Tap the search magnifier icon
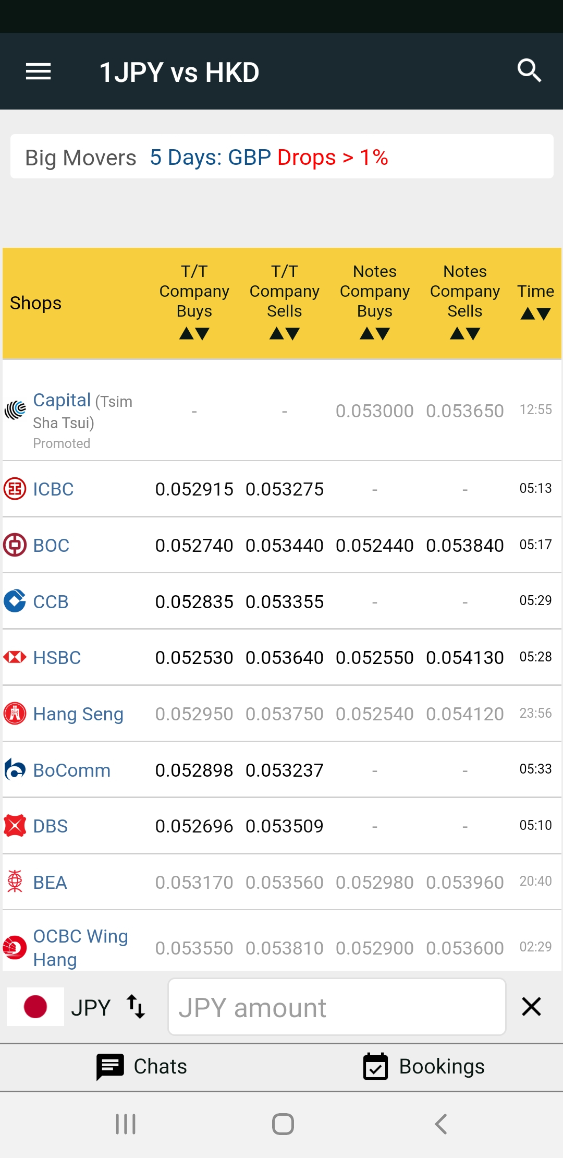This screenshot has height=1158, width=563. point(529,70)
